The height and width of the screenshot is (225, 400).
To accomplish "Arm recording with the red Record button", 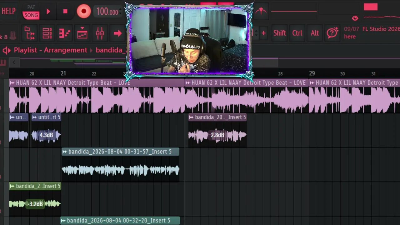I will tap(84, 12).
